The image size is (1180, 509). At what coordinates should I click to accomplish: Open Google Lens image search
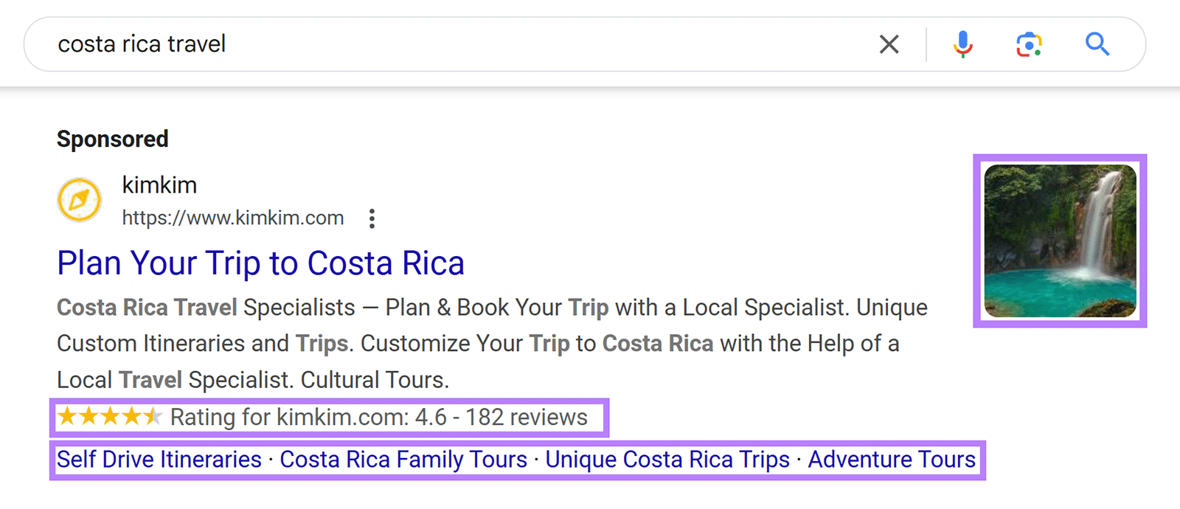1028,44
